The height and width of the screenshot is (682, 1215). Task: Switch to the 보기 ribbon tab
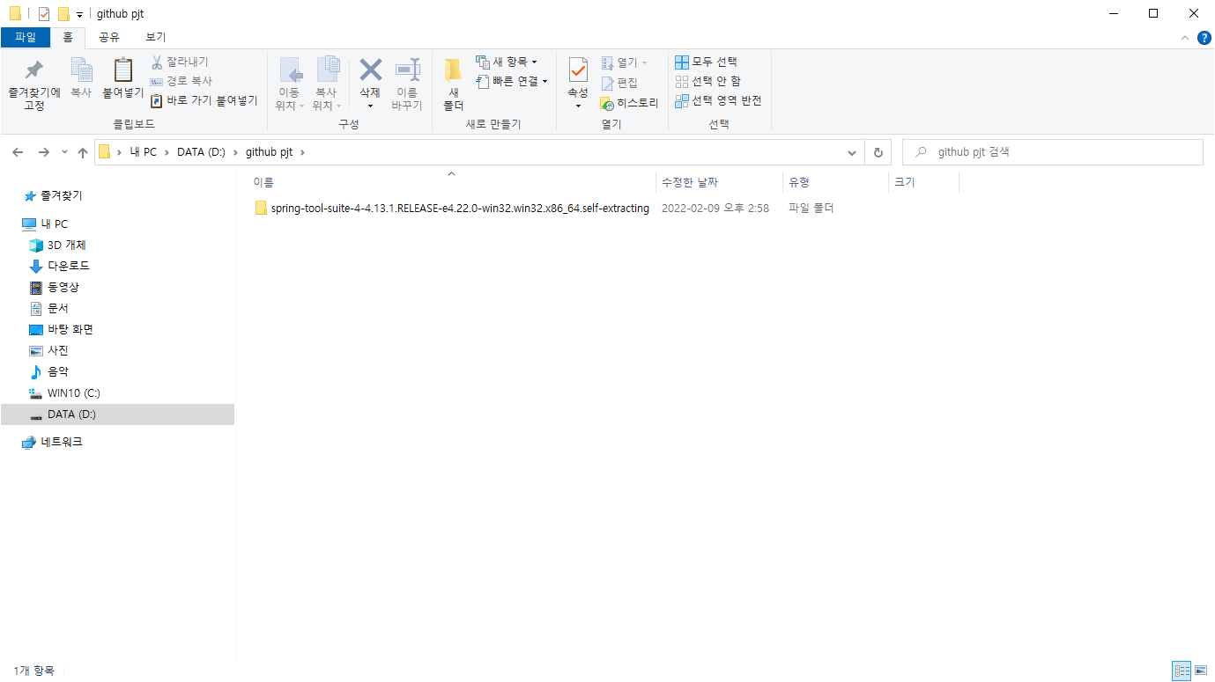(155, 37)
